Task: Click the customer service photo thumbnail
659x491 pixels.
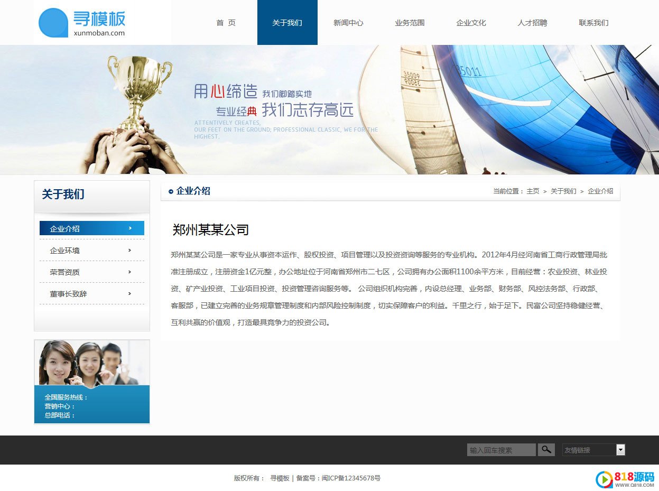Action: (92, 363)
